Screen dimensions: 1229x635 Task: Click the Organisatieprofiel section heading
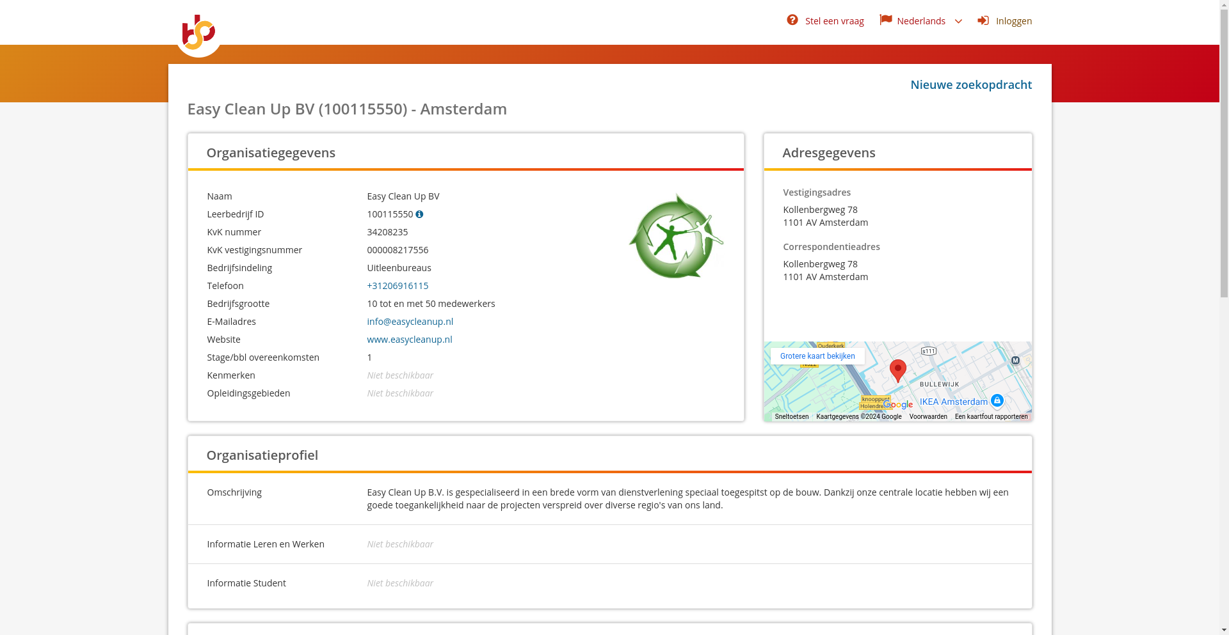(262, 455)
